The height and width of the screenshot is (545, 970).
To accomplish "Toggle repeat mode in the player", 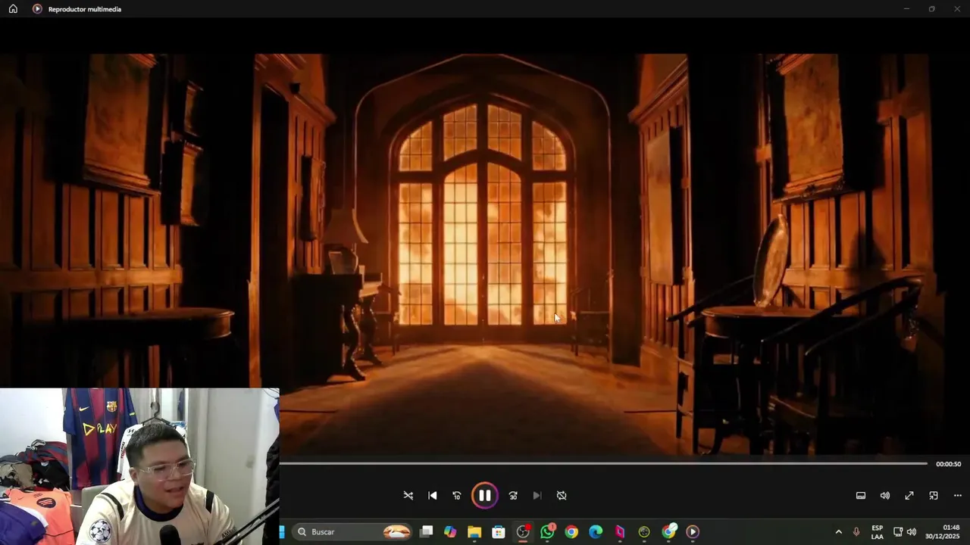I will (562, 496).
